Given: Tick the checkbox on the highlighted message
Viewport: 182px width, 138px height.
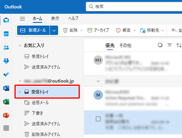Looking at the screenshot, I should [98, 119].
